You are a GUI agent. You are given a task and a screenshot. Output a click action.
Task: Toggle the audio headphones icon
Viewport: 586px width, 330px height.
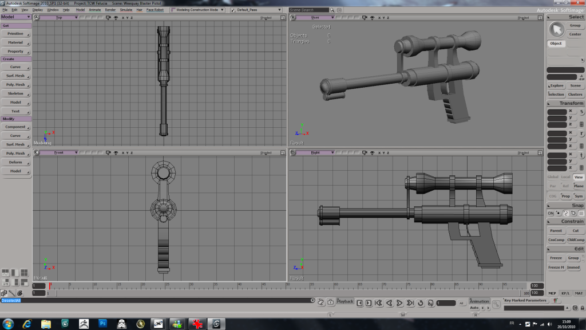(x=430, y=303)
